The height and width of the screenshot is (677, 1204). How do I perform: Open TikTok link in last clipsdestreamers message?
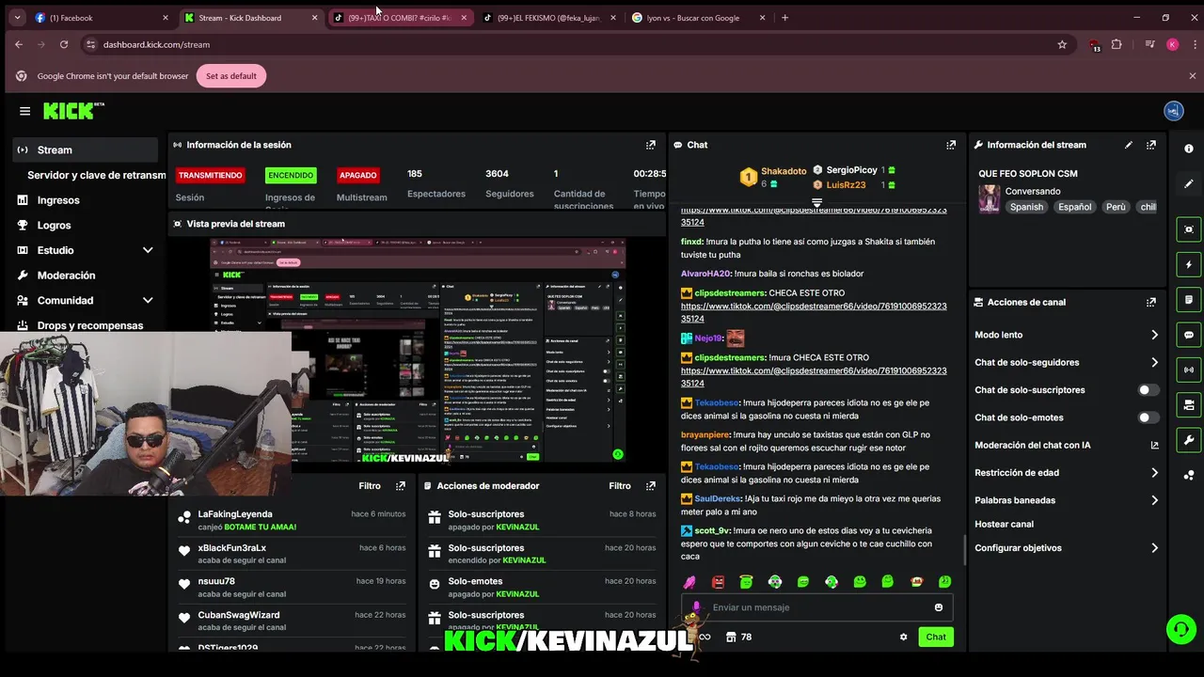[814, 377]
